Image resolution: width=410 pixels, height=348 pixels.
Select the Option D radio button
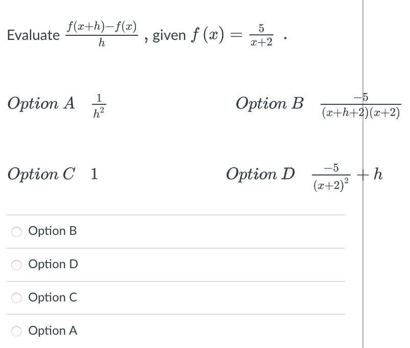click(16, 265)
